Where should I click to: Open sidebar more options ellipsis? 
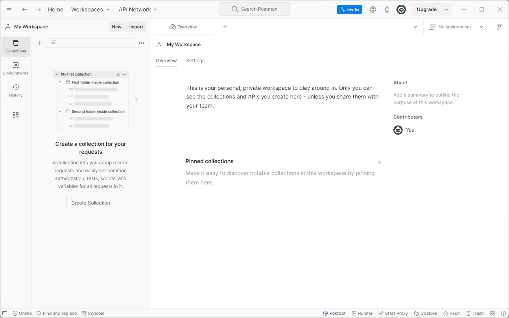point(142,43)
